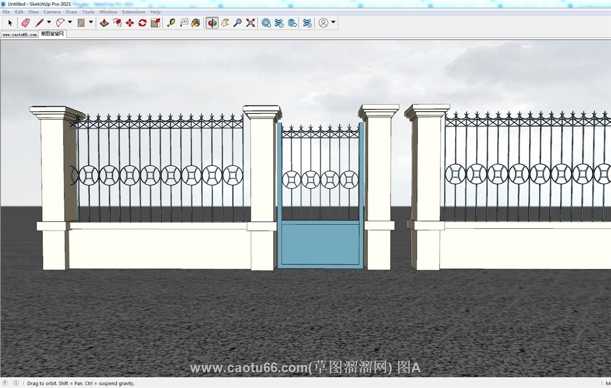611x388 pixels.
Task: Open the 3D Warehouse icon
Action: (266, 23)
